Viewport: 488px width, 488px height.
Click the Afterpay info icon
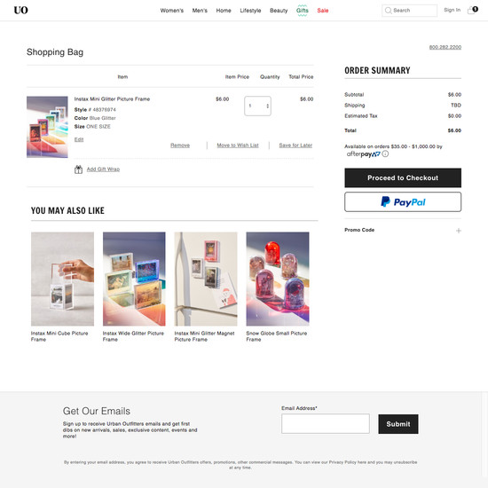[385, 153]
